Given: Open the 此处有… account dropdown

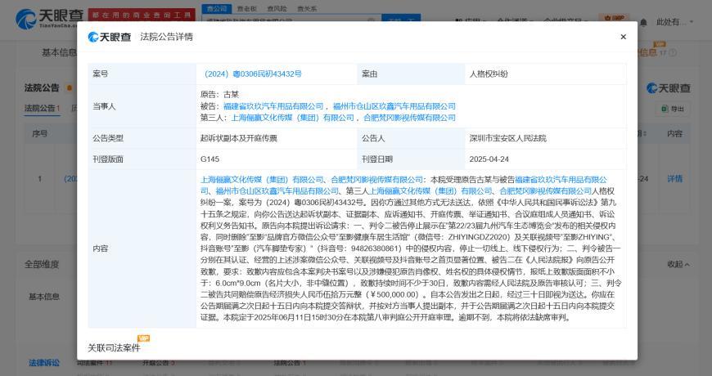Looking at the screenshot, I should click(x=675, y=22).
